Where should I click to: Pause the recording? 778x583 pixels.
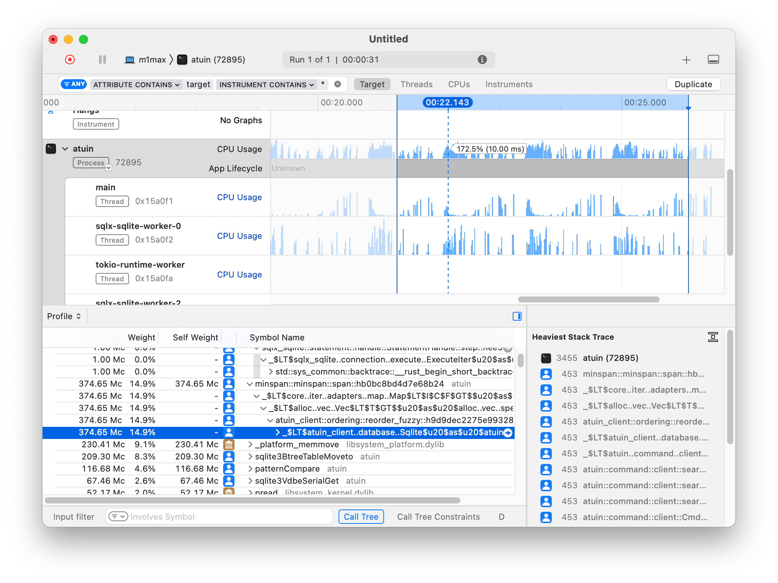pos(102,60)
